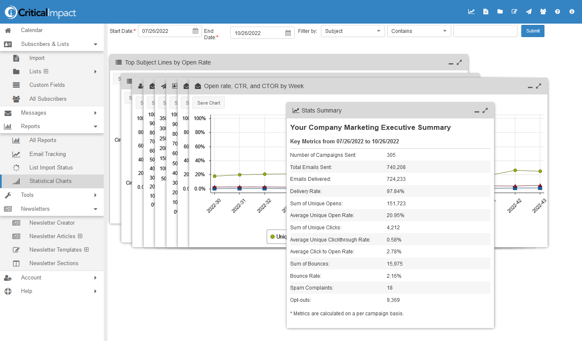Open Email Tracking report page

47,154
